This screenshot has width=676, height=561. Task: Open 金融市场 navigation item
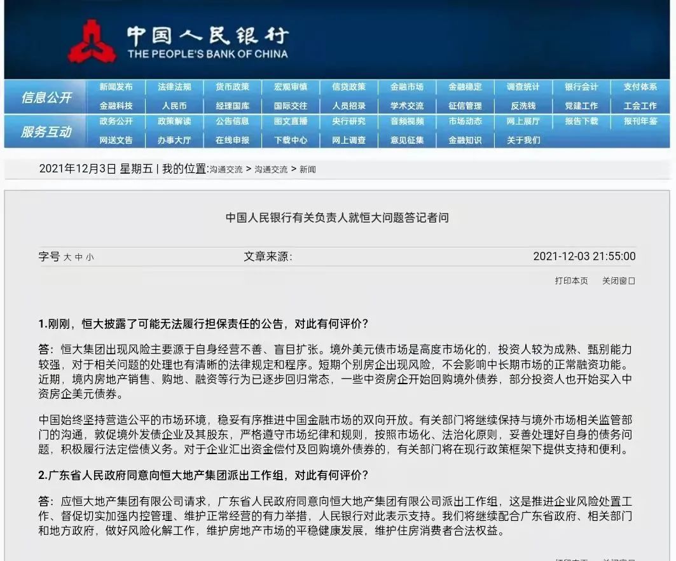tap(407, 87)
